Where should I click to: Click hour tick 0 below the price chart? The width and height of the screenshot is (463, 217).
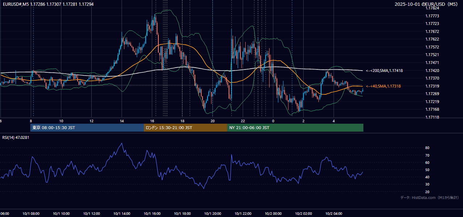[x=273, y=121]
